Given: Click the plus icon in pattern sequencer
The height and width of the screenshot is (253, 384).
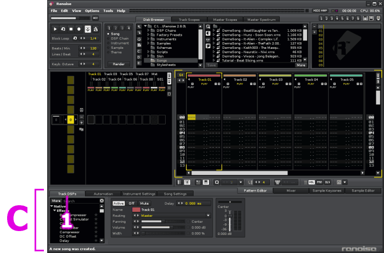Looking at the screenshot, I should (82, 123).
